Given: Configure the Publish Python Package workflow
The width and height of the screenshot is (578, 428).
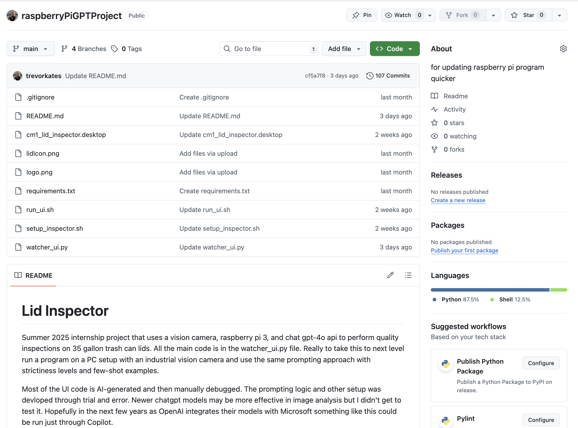Looking at the screenshot, I should (x=541, y=363).
